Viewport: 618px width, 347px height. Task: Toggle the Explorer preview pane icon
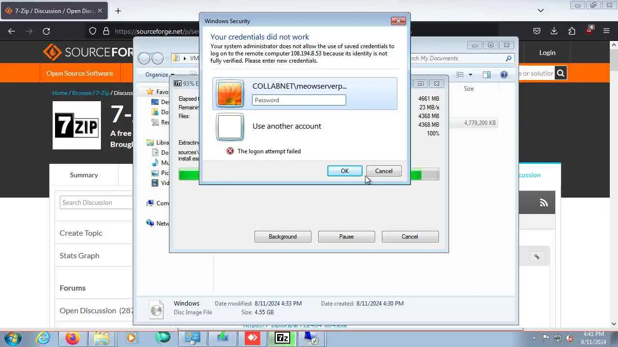(487, 75)
